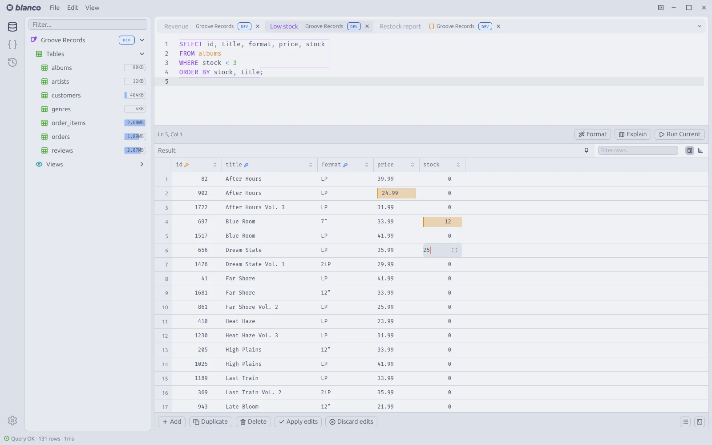Click the Delete row button

coord(253,422)
